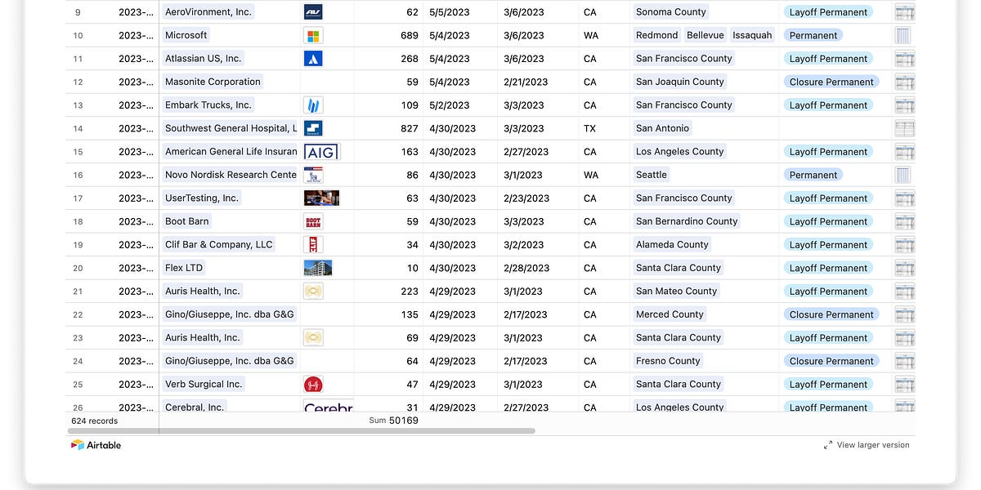Select the Layoff Permanent chip for AeroVironment

[828, 11]
